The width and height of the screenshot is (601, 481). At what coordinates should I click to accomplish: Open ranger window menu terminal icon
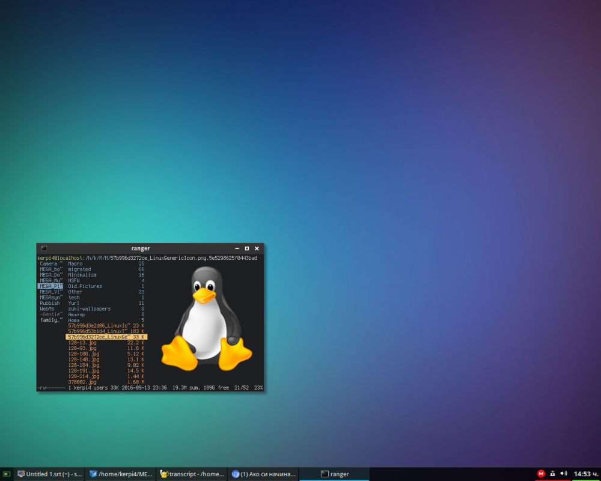coord(44,248)
